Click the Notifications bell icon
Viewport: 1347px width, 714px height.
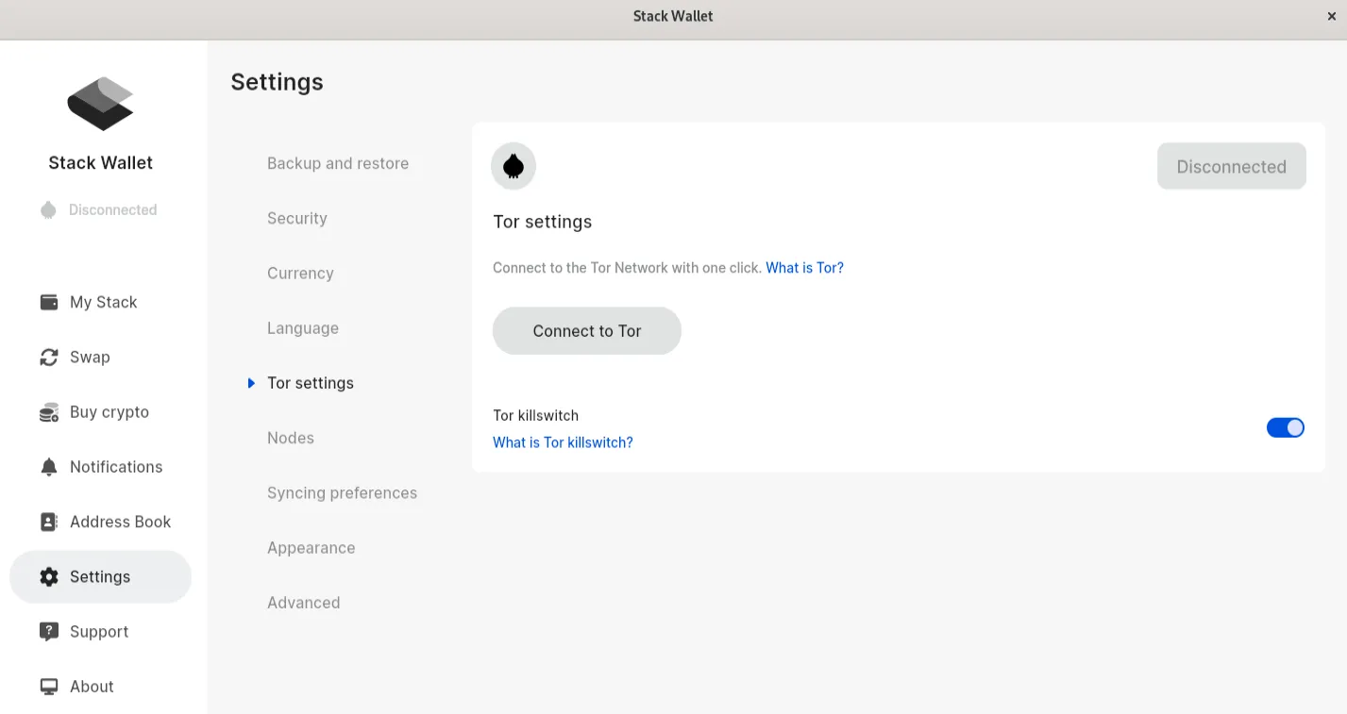pos(49,467)
